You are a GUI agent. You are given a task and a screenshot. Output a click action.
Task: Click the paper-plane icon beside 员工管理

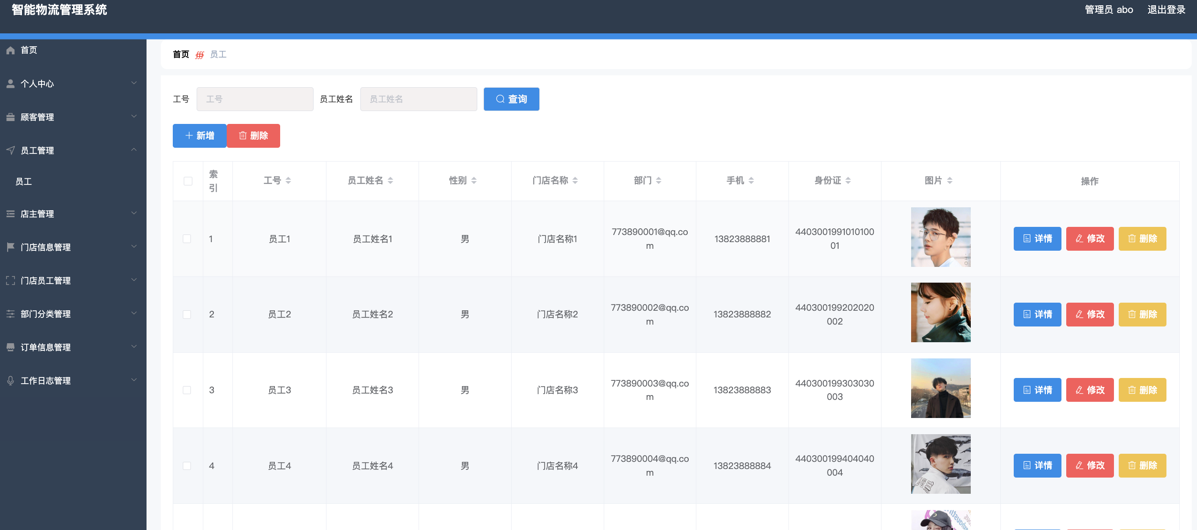point(10,150)
